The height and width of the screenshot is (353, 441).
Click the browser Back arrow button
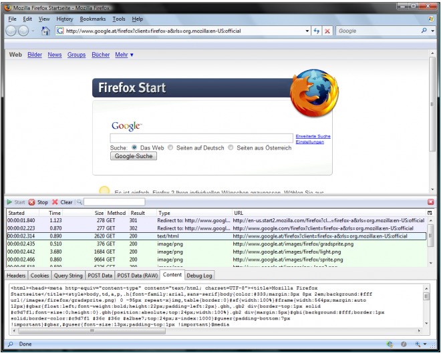11,31
